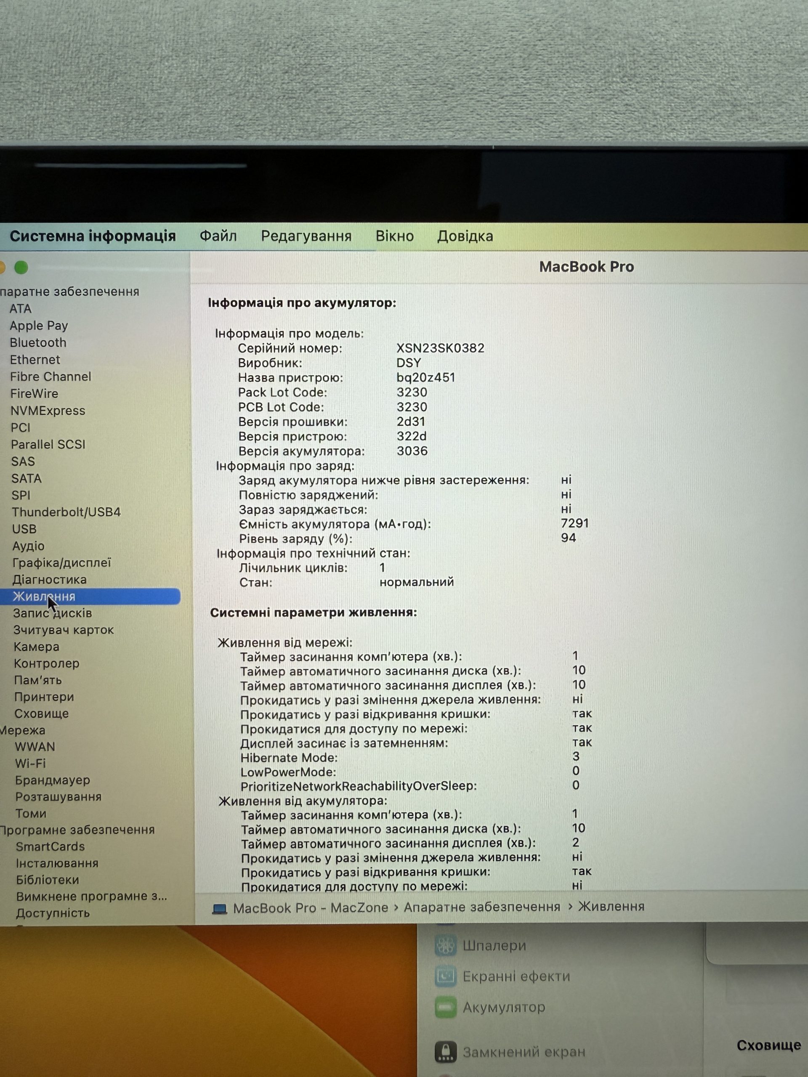The width and height of the screenshot is (808, 1077).
Task: Select Пам'ять in the sidebar
Action: [38, 680]
